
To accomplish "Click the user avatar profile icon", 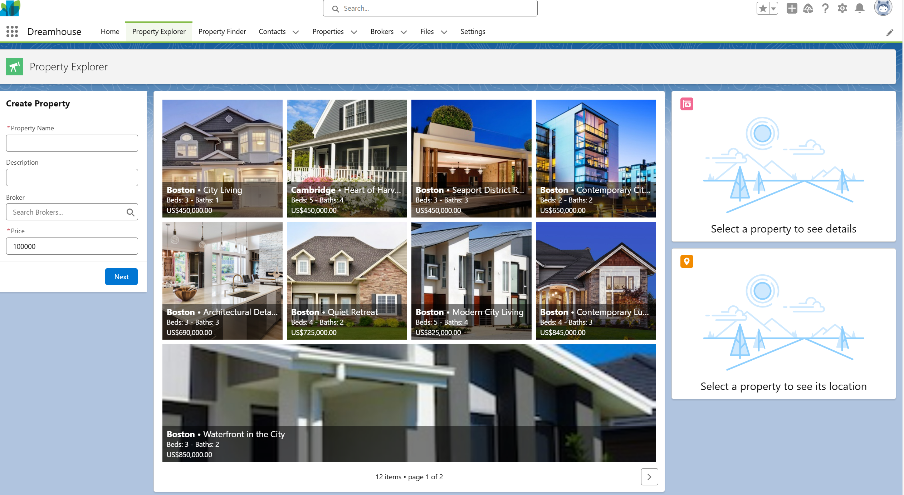I will coord(883,8).
